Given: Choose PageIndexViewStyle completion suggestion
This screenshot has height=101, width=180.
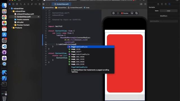Looking at the screenshot, I should click(91, 54).
